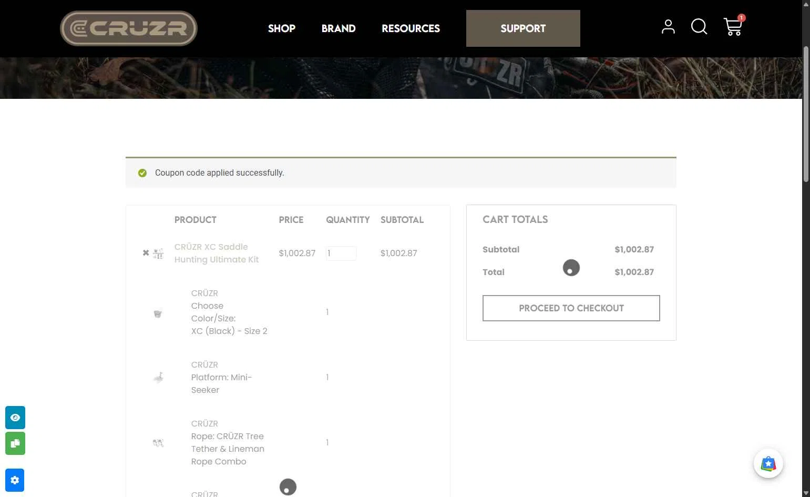
Task: Click 'XC (Black) - Size 2' text
Action: tap(229, 331)
